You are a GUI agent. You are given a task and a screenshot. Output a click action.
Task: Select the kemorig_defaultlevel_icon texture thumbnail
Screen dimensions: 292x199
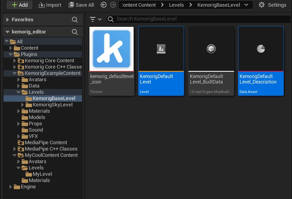112,48
